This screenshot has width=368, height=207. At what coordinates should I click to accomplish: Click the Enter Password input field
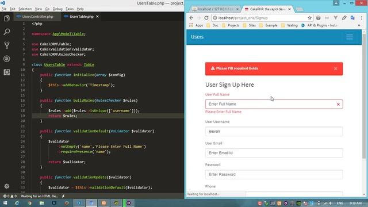pos(274,175)
